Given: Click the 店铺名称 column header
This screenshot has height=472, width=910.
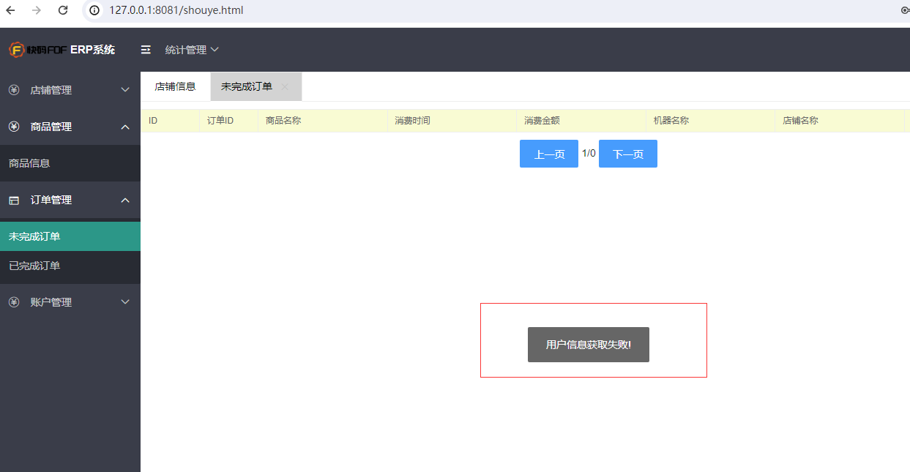Looking at the screenshot, I should pos(840,121).
